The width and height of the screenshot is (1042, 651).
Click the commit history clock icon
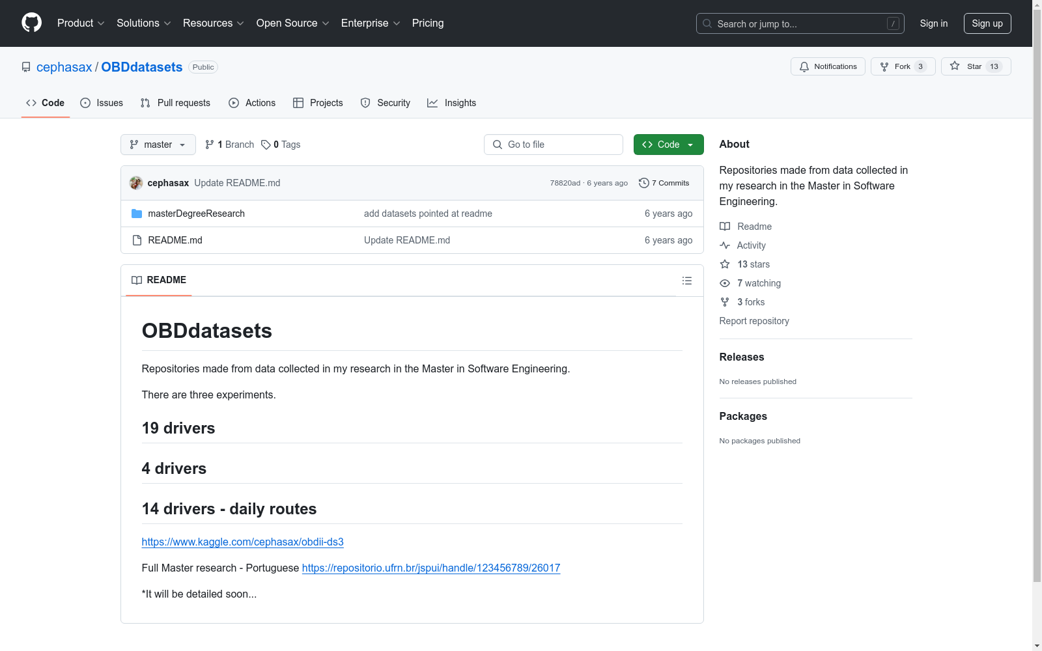[644, 183]
